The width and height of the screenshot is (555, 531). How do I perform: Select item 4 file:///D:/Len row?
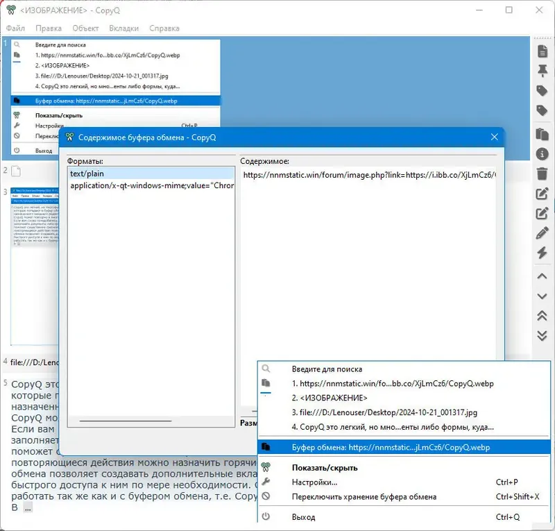(31, 362)
